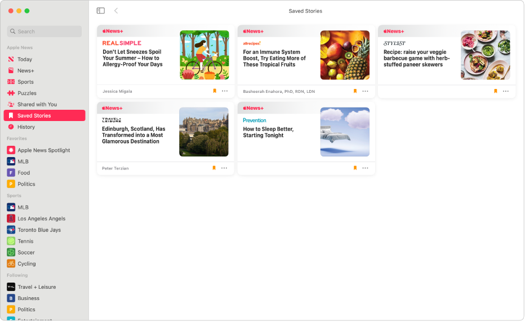Click the tropical fruits photo thumbnail
The image size is (525, 322).
pyautogui.click(x=345, y=55)
